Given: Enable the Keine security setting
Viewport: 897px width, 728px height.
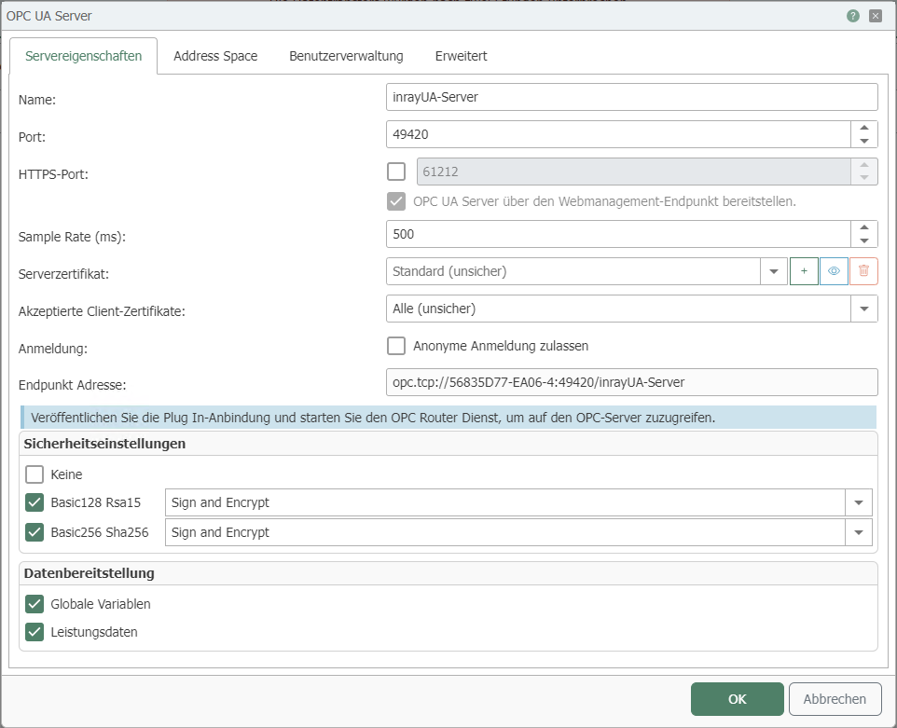Looking at the screenshot, I should tap(34, 474).
